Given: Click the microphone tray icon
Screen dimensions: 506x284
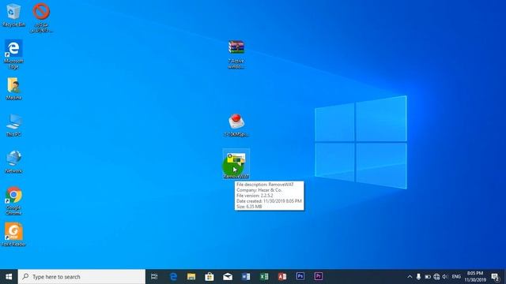Looking at the screenshot, I should (x=418, y=277).
